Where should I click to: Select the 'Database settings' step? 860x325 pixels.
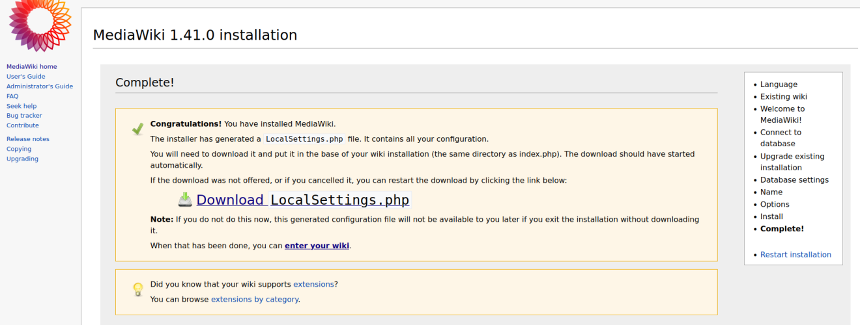point(794,180)
